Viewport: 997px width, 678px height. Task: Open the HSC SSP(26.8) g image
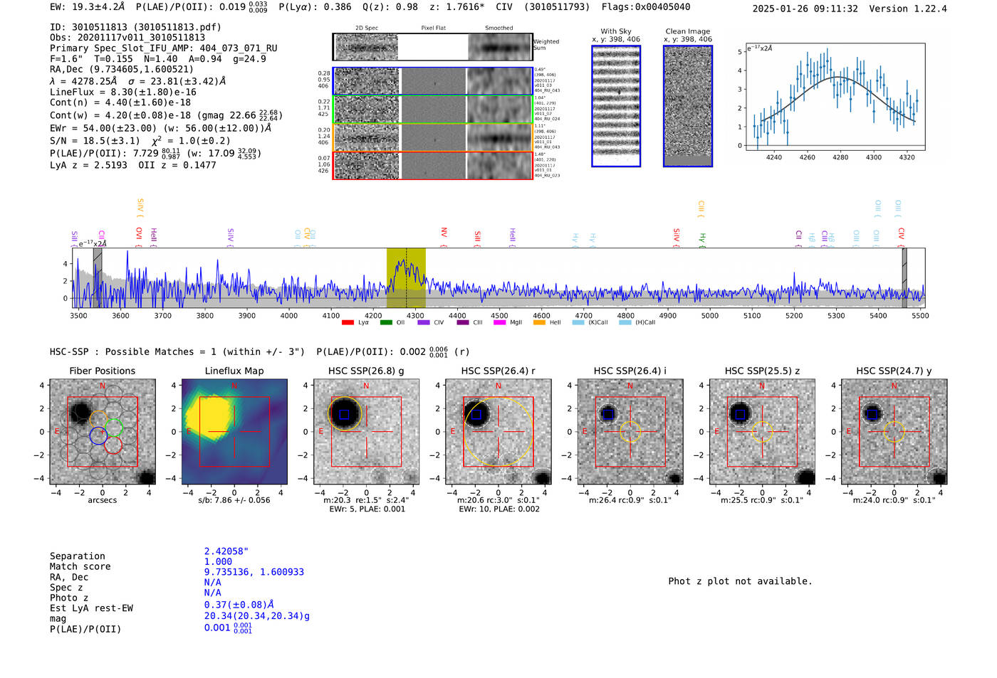tap(367, 432)
